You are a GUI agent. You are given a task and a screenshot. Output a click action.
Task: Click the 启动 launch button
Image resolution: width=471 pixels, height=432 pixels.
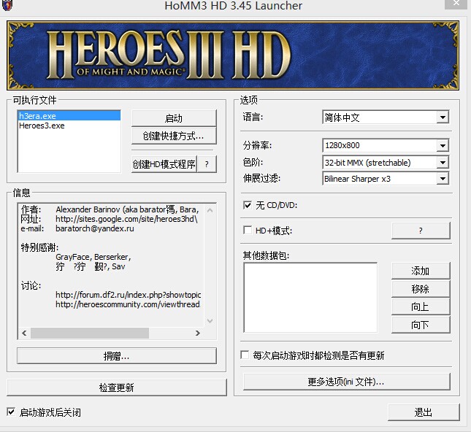(174, 118)
